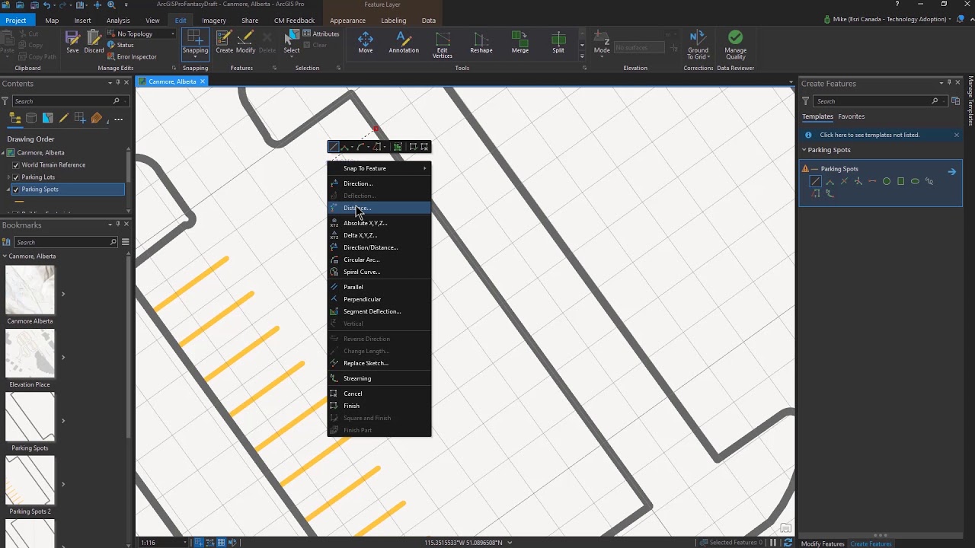The height and width of the screenshot is (548, 975).
Task: Collapse Canmore, Alberta bookmarks group
Action: coord(6,256)
